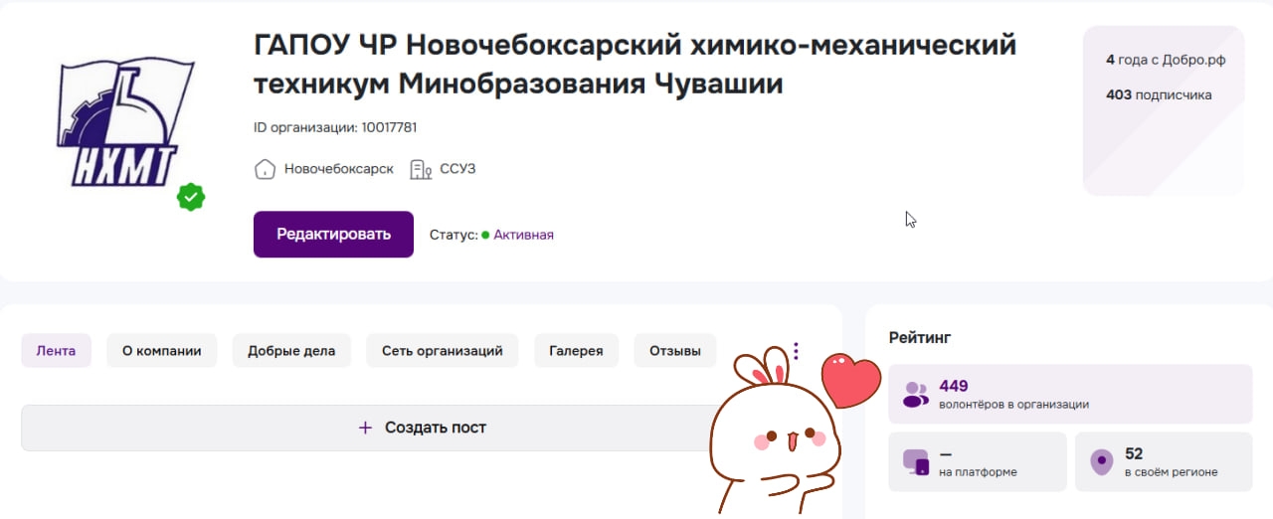Screen dimensions: 1273x519
Task: Click the green verified checkmark badge
Action: (x=191, y=197)
